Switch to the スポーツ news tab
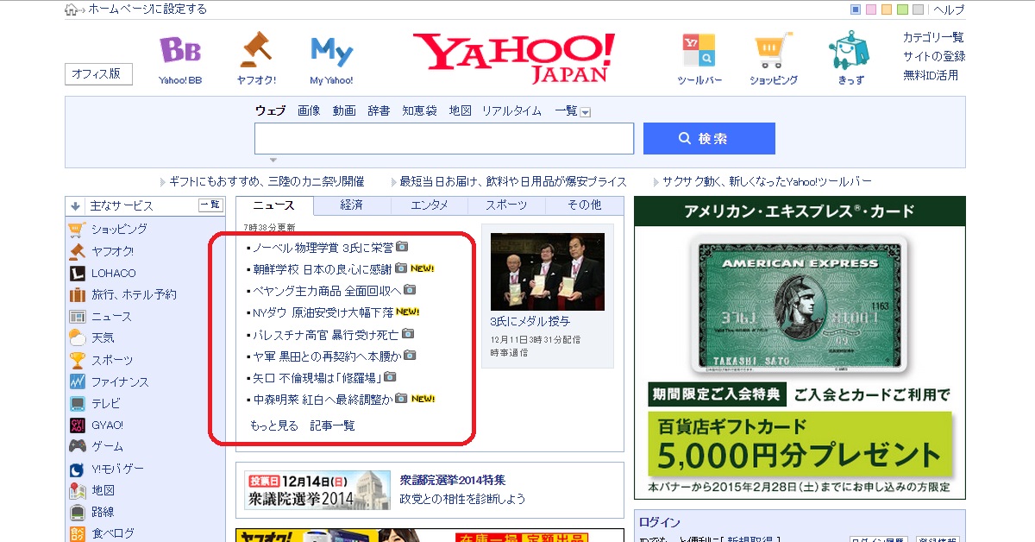Image resolution: width=1035 pixels, height=542 pixels. [x=506, y=205]
